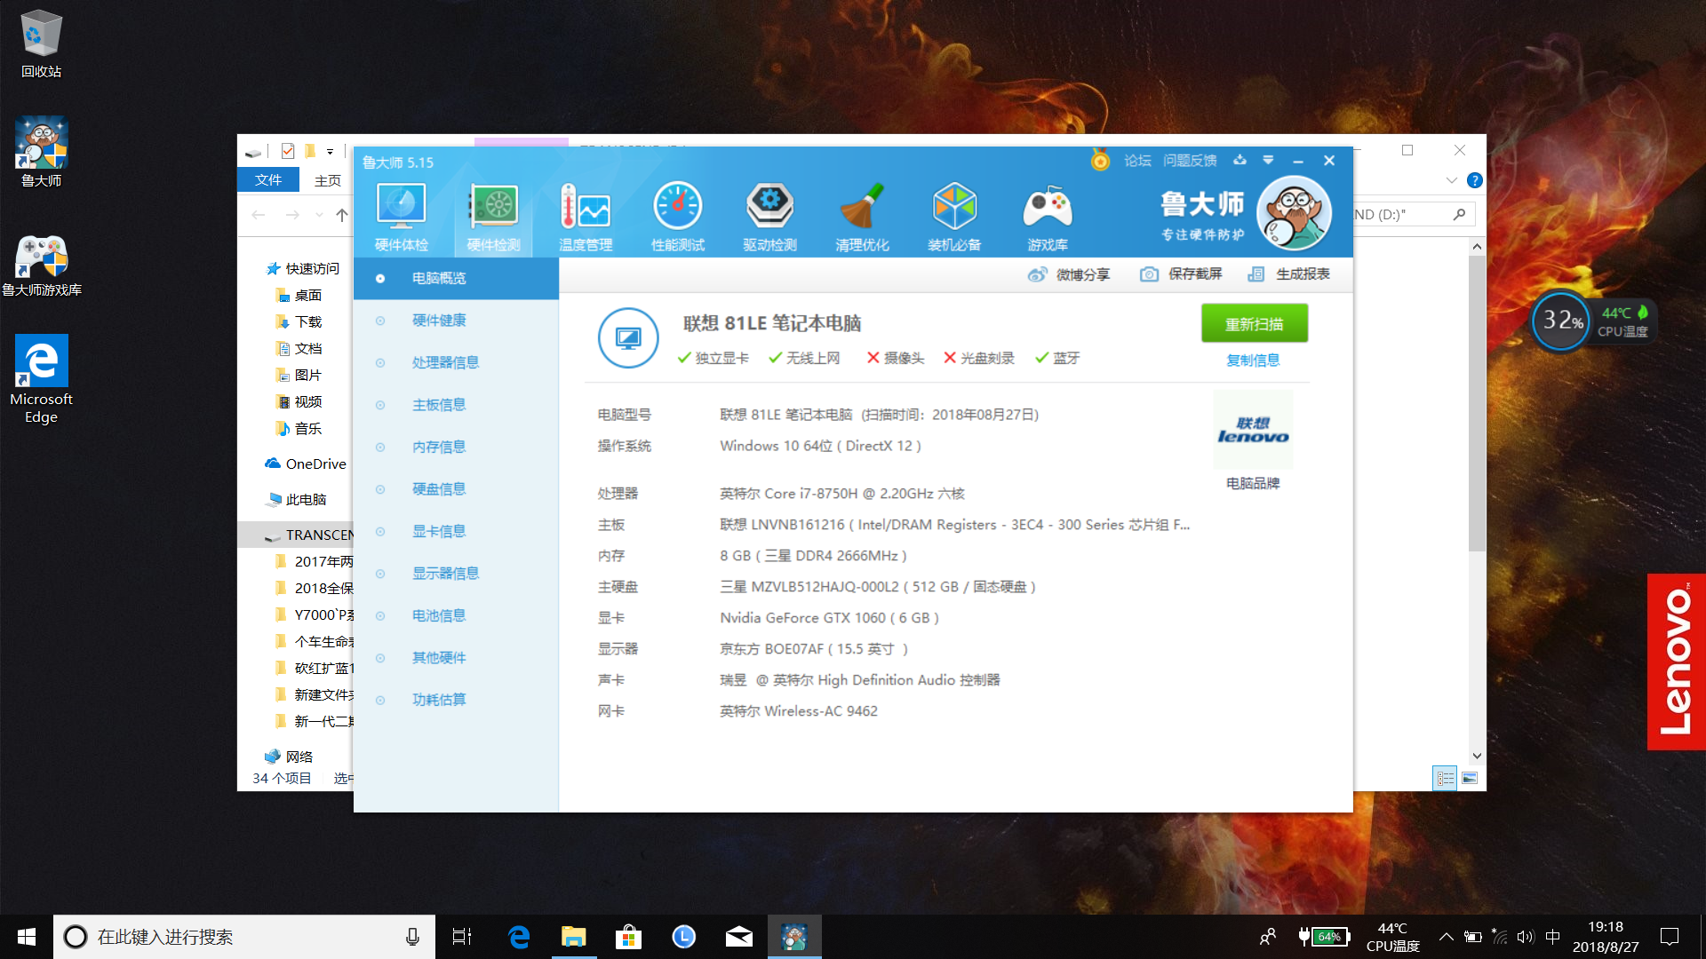Open the 驱动检测 driver detection icon
This screenshot has width=1706, height=959.
[769, 207]
